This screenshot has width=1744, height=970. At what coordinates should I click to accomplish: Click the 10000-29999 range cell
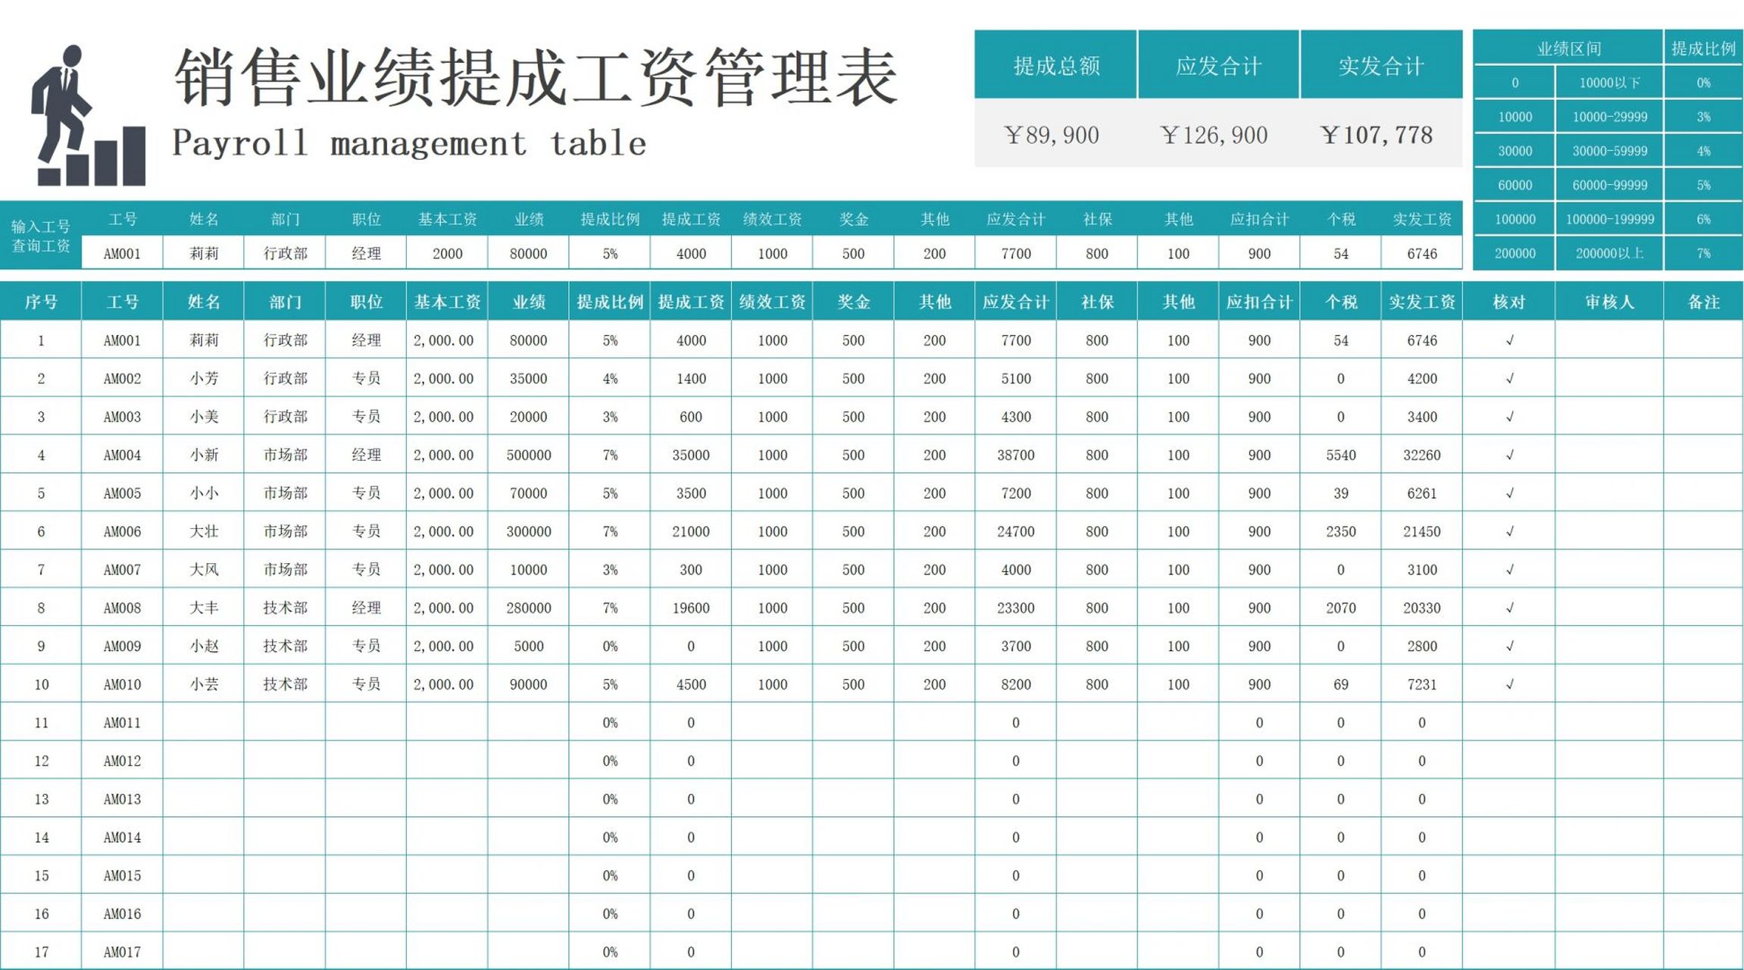coord(1609,117)
